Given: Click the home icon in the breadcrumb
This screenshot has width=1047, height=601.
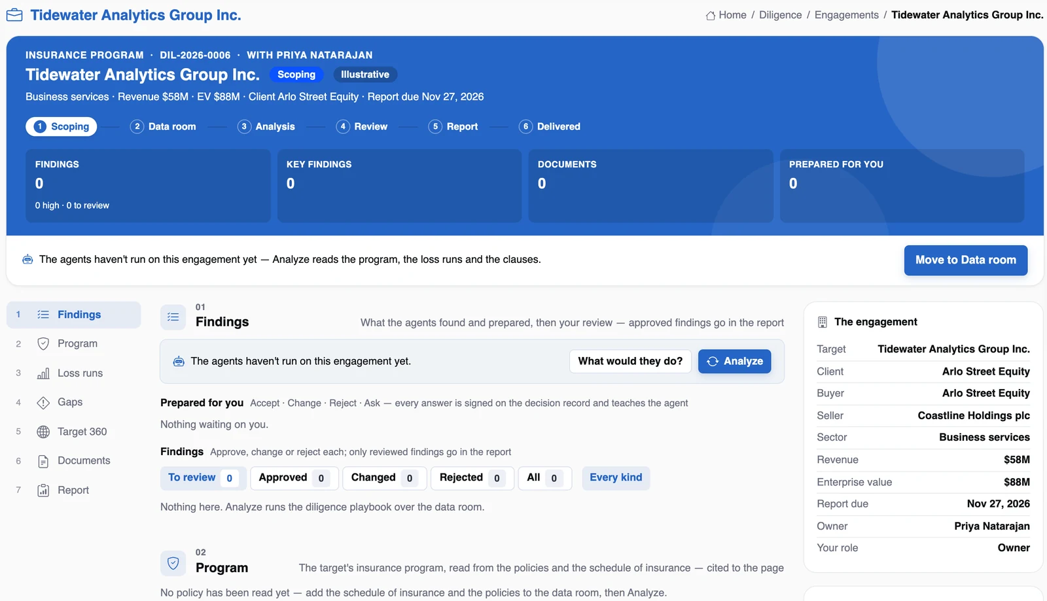Looking at the screenshot, I should tap(710, 16).
